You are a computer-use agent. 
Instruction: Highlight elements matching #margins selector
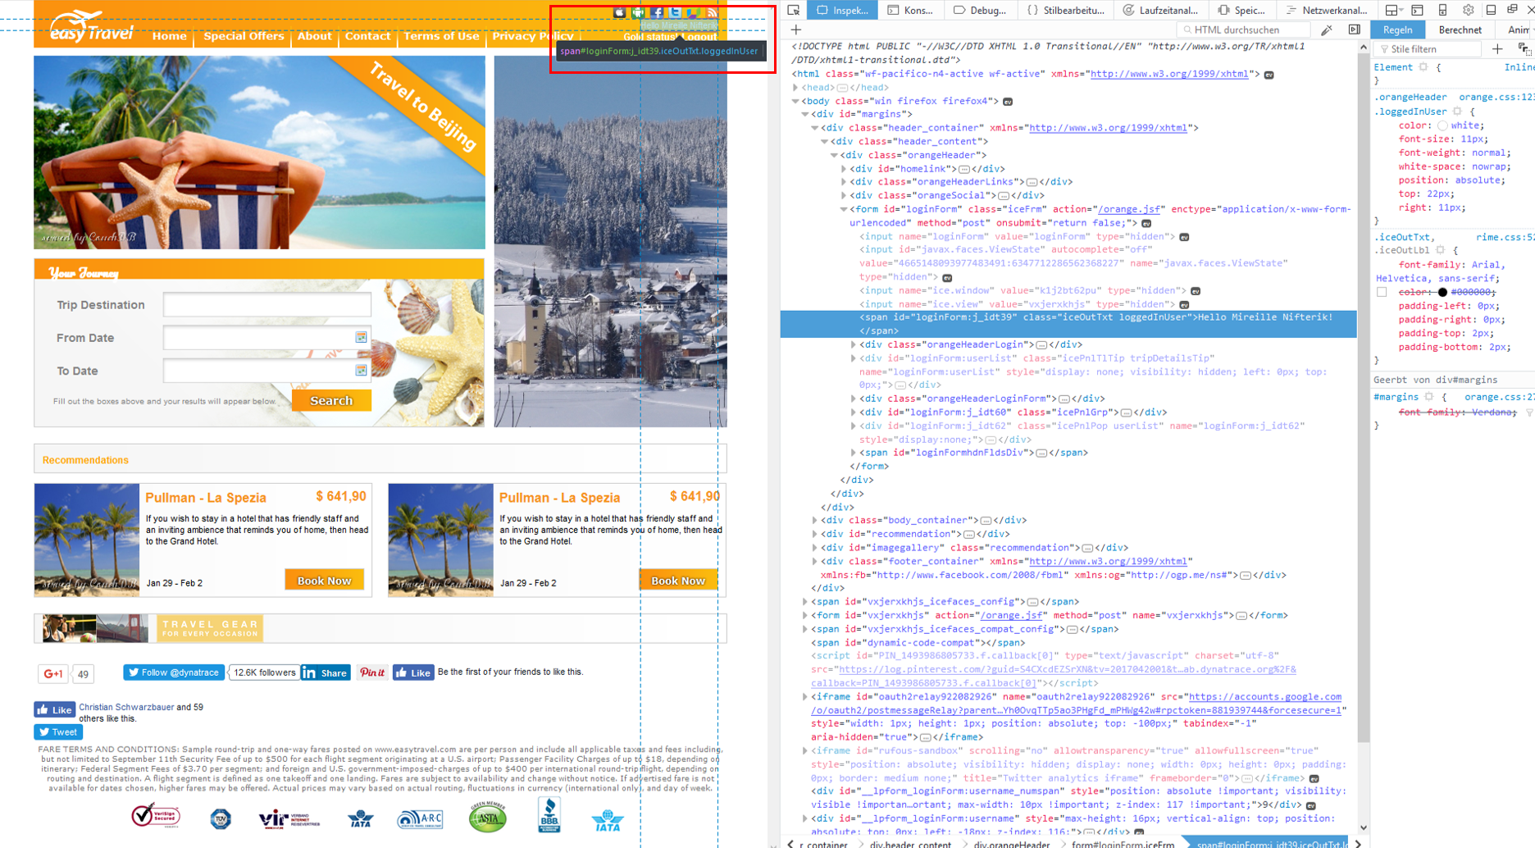point(1429,396)
